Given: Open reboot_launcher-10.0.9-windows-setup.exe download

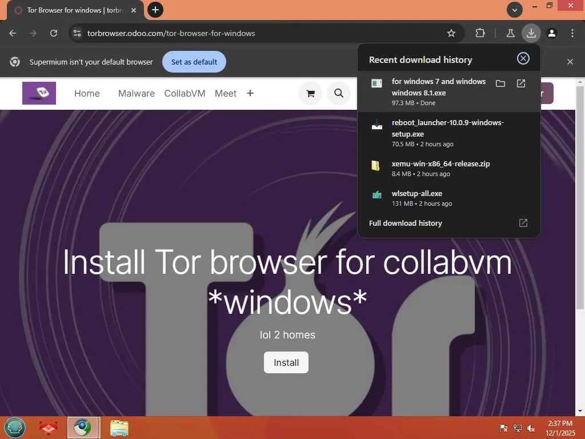Looking at the screenshot, I should [x=449, y=133].
